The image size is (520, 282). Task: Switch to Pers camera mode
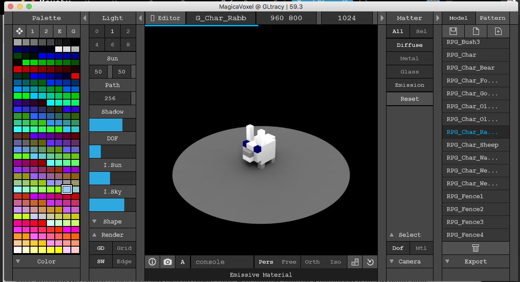click(266, 262)
